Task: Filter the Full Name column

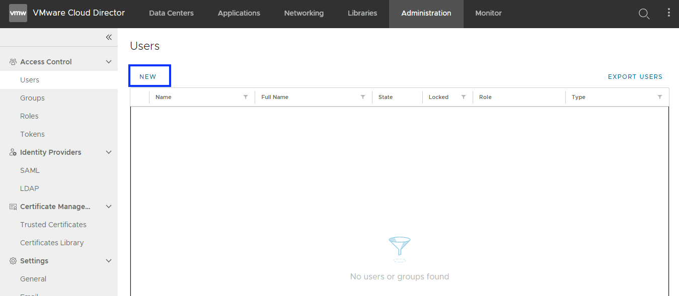Action: click(363, 97)
